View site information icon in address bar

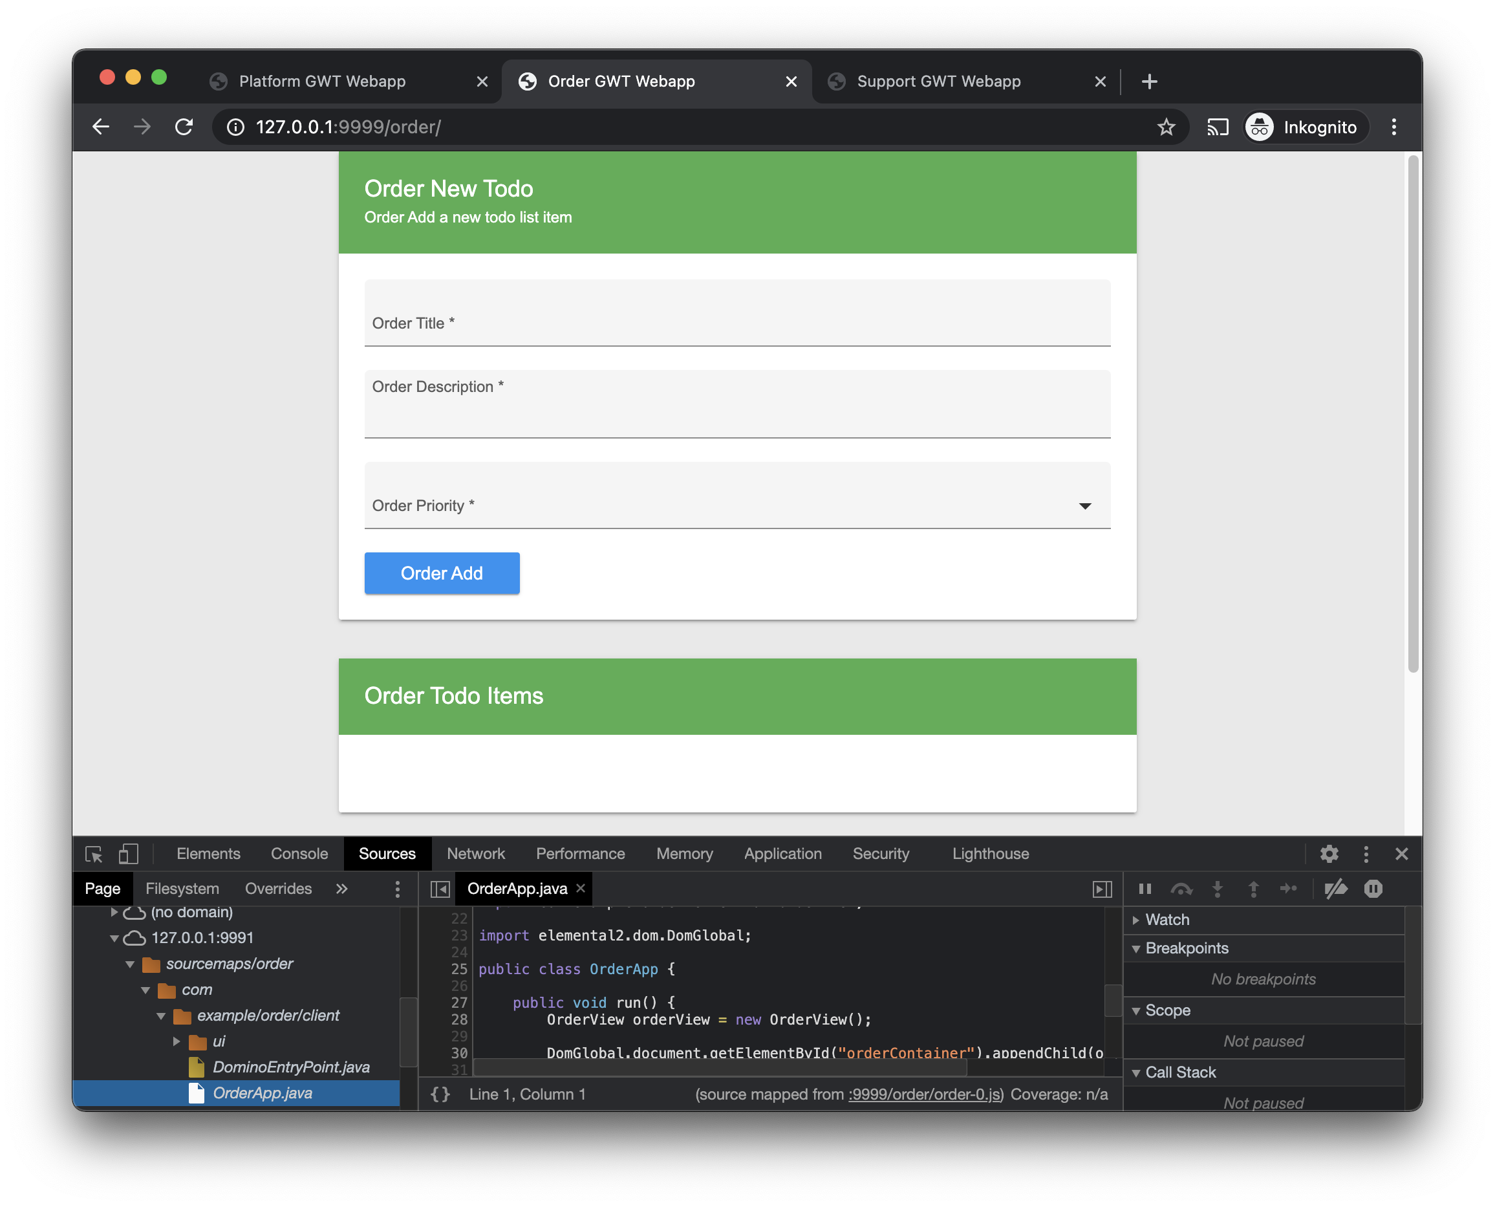tap(235, 127)
